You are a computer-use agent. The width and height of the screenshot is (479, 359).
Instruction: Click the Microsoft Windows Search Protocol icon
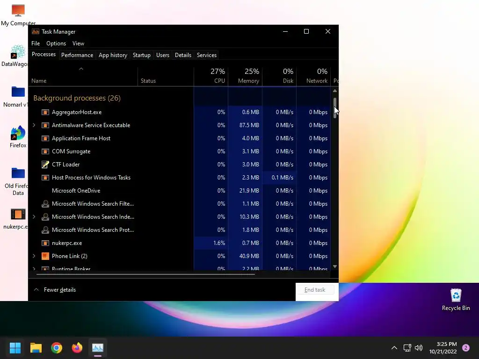[45, 230]
